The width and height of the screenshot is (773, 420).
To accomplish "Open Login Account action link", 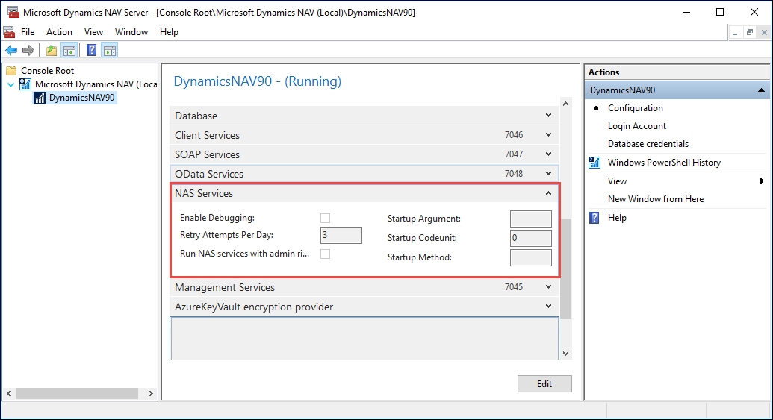I will click(x=636, y=126).
